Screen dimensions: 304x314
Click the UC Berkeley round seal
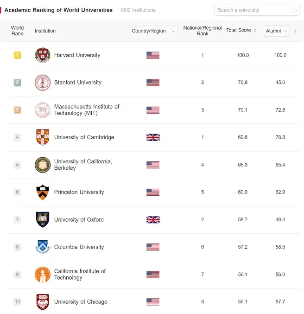pyautogui.click(x=43, y=165)
